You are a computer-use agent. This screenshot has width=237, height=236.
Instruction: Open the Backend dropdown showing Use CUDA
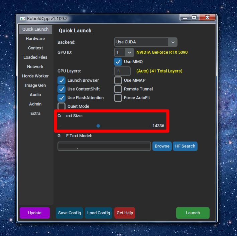pos(145,42)
